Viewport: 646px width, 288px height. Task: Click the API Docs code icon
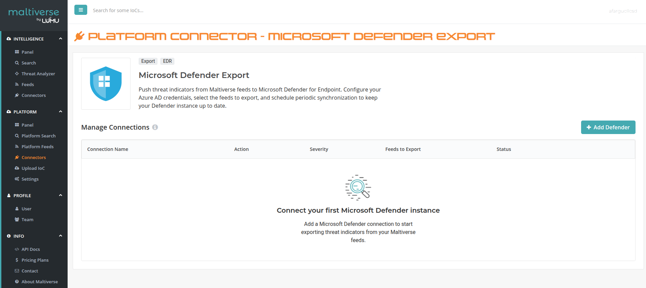coord(17,249)
